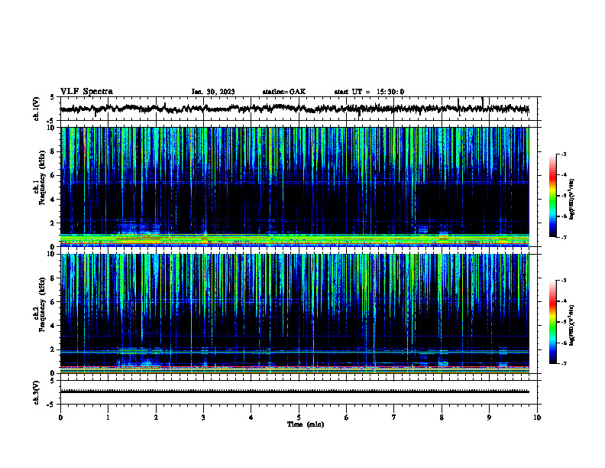Click the start UT 15:30:0 label

tap(369, 92)
